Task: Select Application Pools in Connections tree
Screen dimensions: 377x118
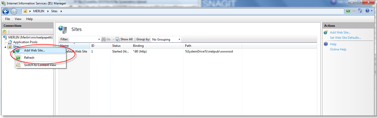Action: [25, 42]
